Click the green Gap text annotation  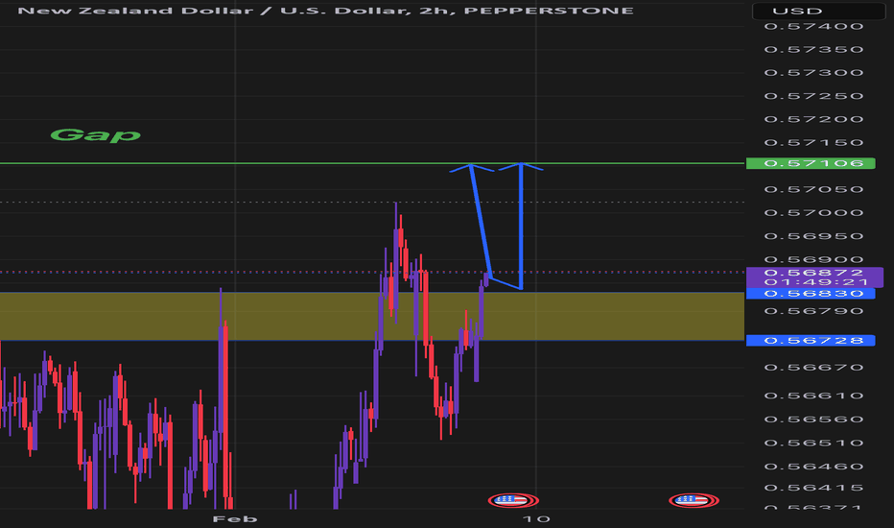click(x=95, y=135)
